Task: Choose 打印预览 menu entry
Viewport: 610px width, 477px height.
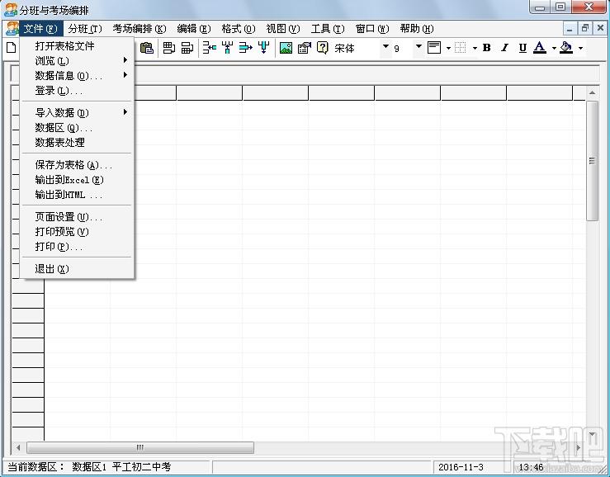Action: pyautogui.click(x=78, y=232)
